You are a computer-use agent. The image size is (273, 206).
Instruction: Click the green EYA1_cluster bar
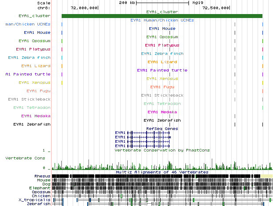162,16
